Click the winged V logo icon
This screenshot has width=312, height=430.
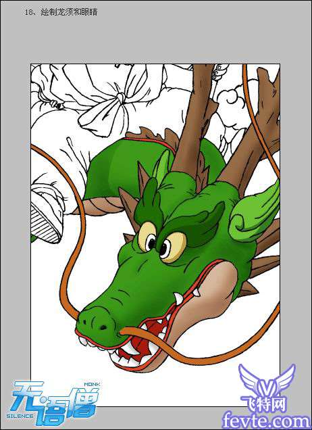point(267,381)
